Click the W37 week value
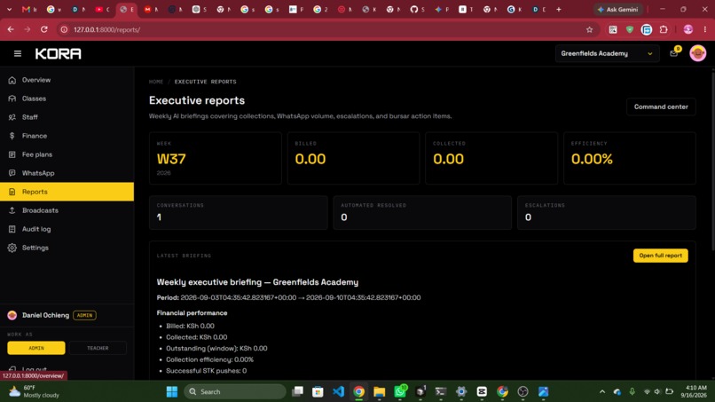The height and width of the screenshot is (402, 715). pyautogui.click(x=171, y=159)
